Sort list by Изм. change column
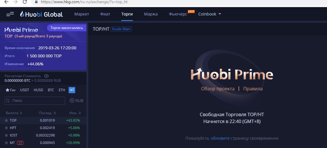 point(75,113)
